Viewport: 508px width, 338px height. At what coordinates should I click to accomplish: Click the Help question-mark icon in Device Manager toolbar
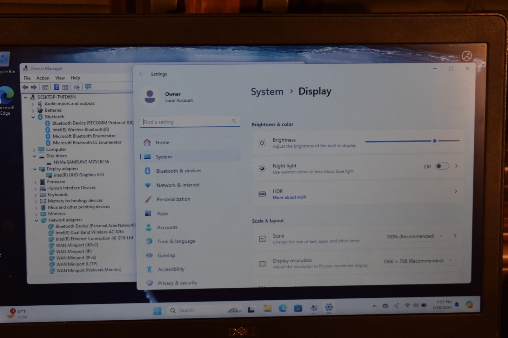(x=57, y=87)
